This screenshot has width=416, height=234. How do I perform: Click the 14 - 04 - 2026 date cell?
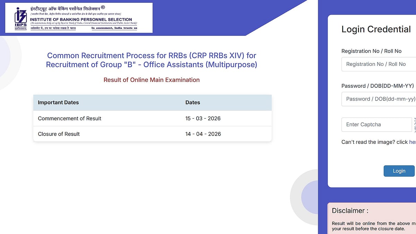(x=203, y=134)
